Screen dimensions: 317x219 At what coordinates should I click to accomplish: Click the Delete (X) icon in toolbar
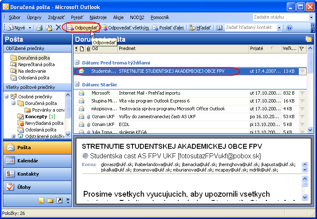[x=58, y=28]
